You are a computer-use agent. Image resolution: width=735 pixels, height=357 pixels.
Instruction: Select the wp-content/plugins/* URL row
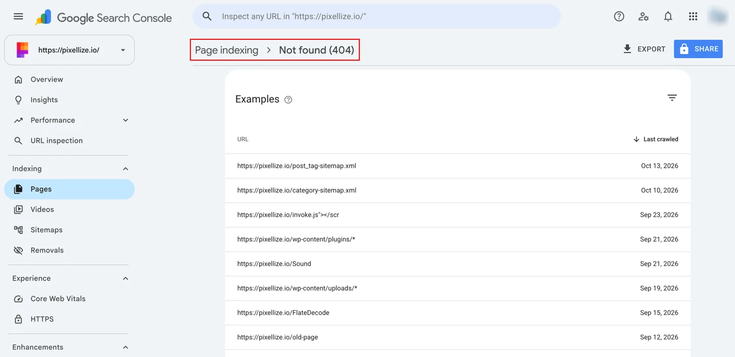coord(458,240)
